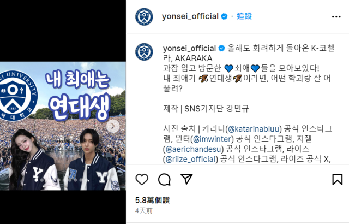Viewport: 349px width, 224px height.
Task: Visit @riize_official mention
Action: (x=191, y=160)
